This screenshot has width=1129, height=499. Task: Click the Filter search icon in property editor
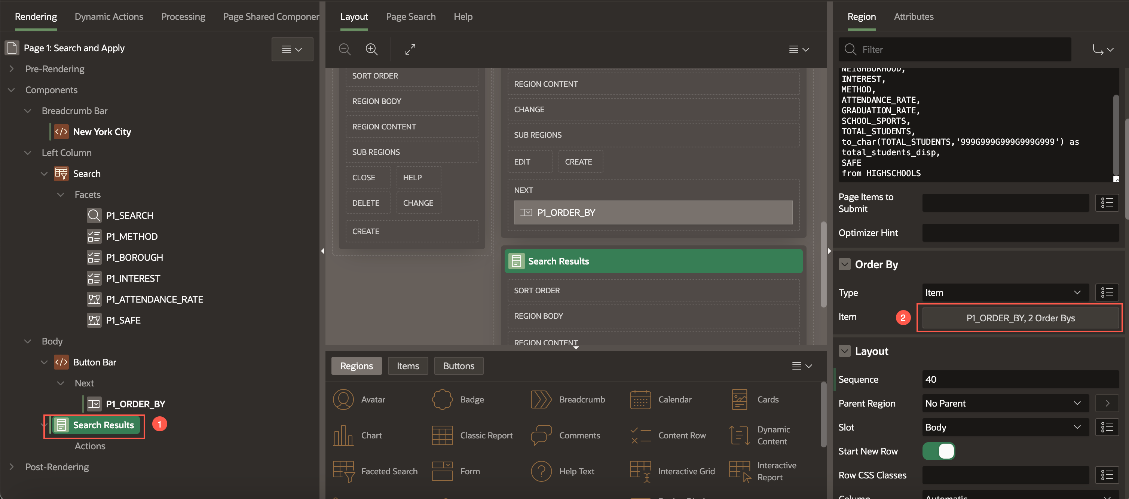coord(850,49)
